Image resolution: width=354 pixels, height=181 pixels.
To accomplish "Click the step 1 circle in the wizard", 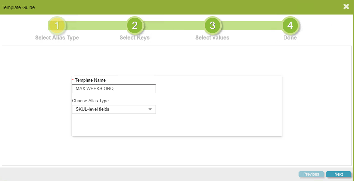I will coord(57,26).
